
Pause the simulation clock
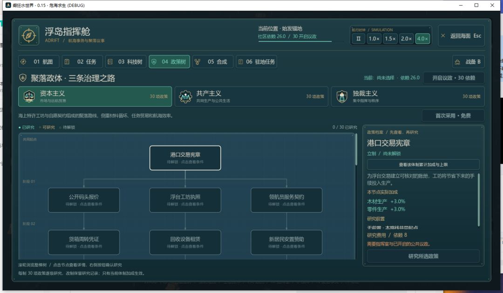click(x=358, y=39)
